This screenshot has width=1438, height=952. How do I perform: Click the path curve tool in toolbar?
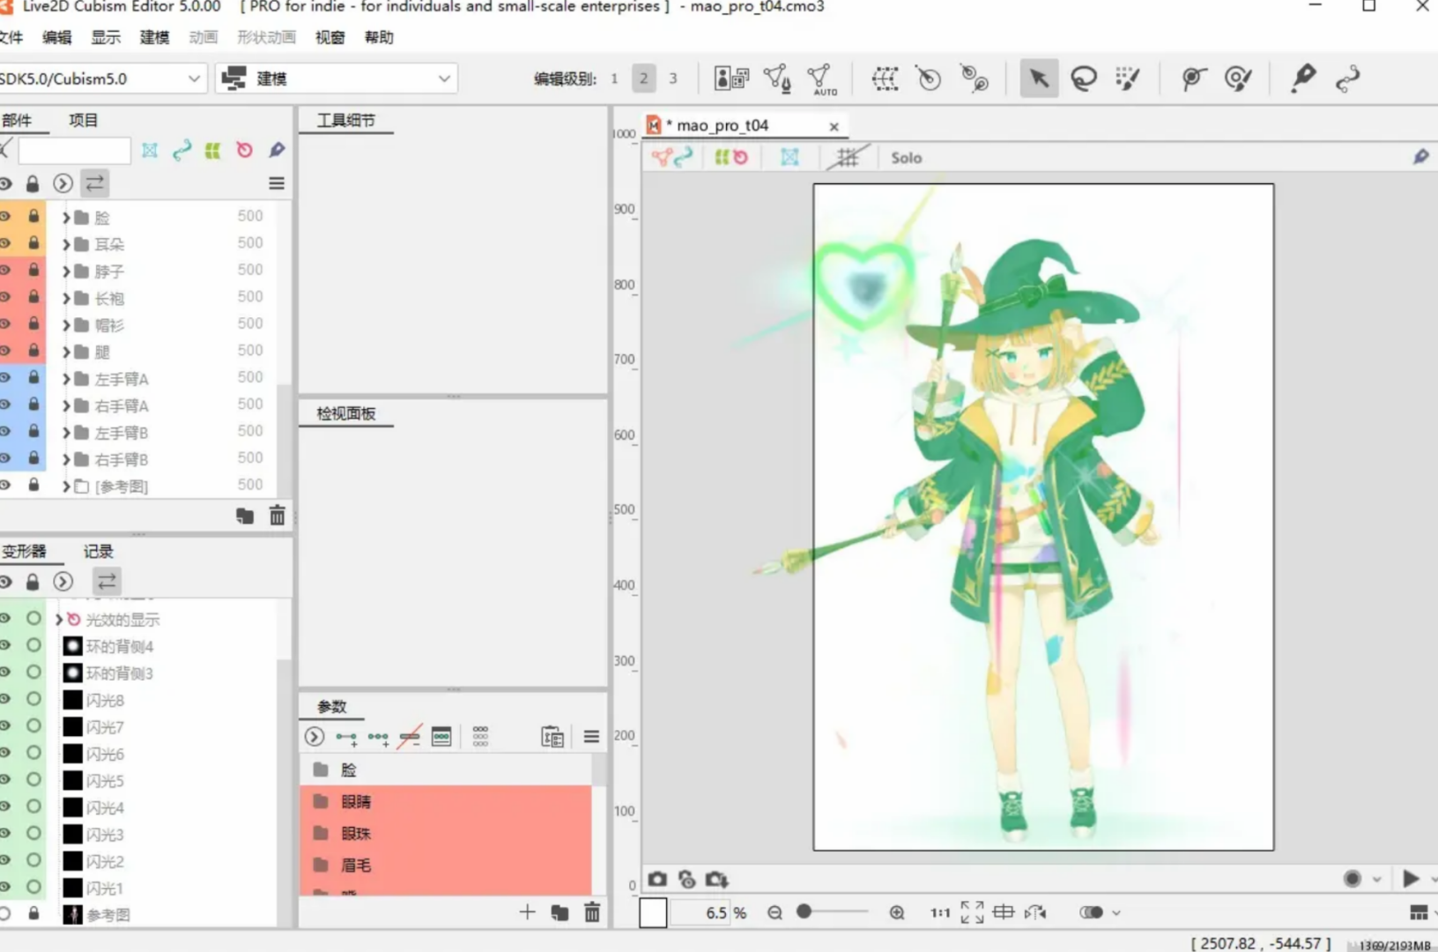[1348, 78]
